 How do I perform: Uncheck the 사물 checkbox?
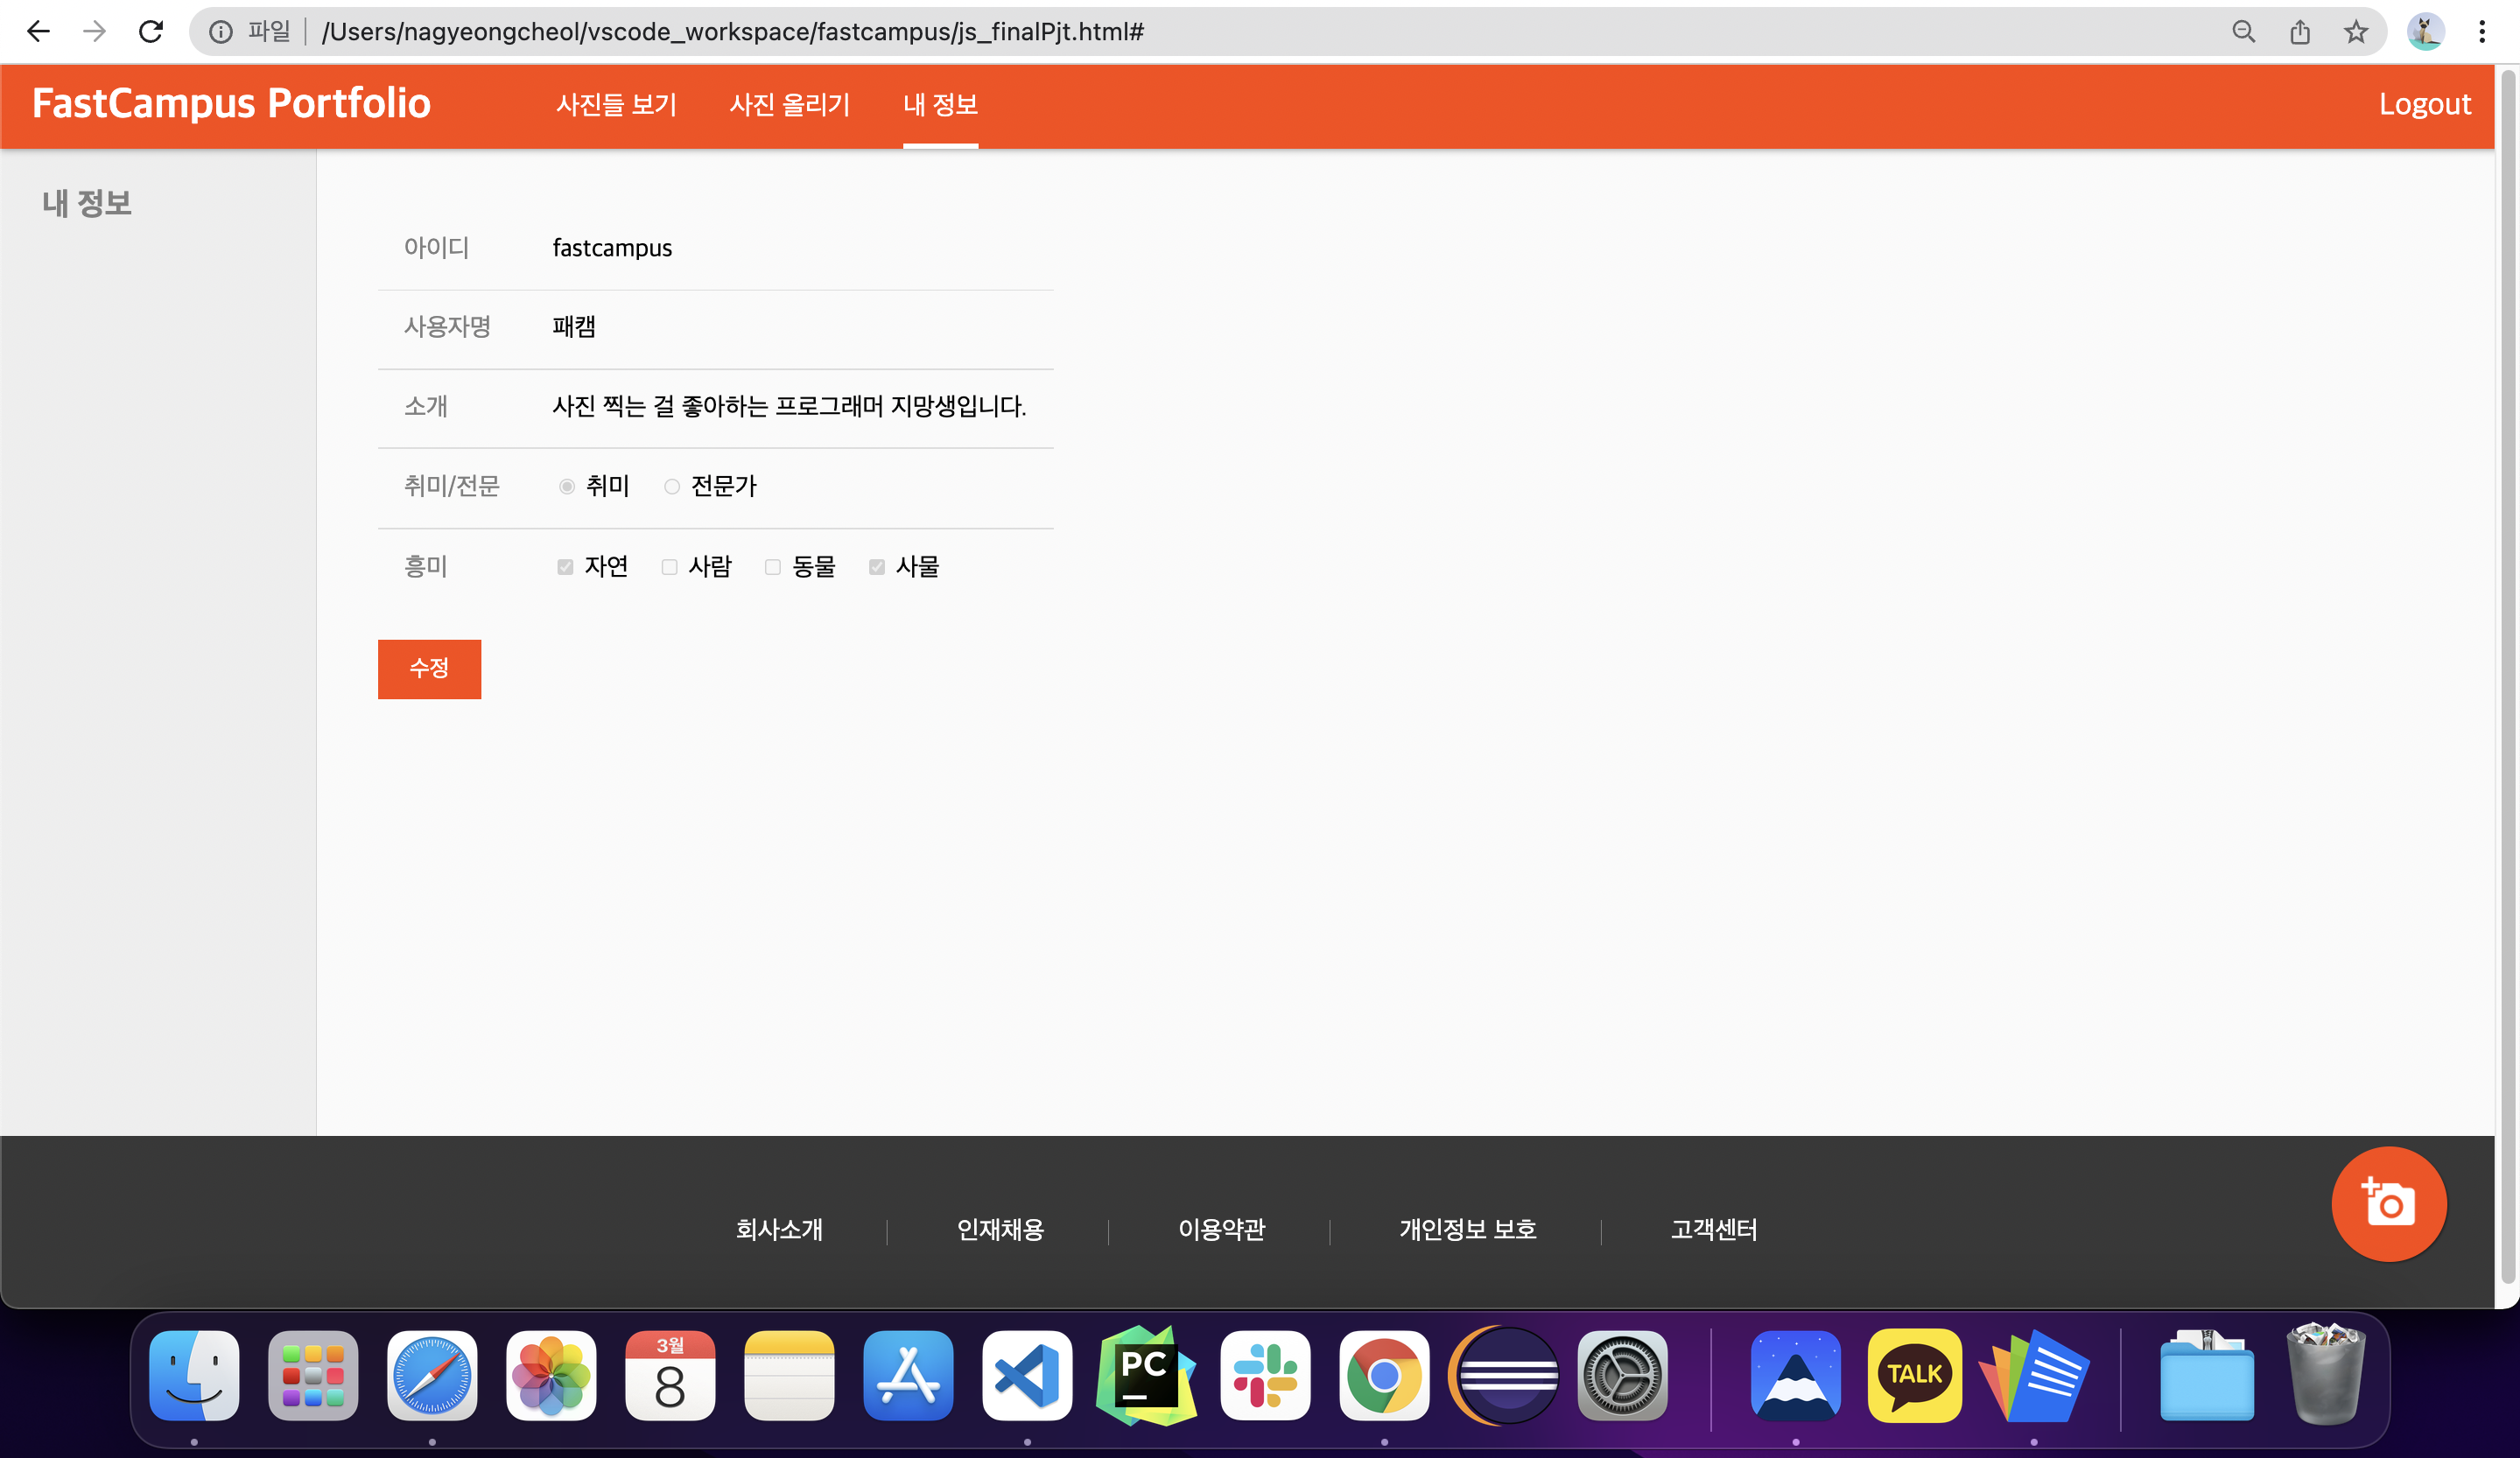pyautogui.click(x=877, y=567)
